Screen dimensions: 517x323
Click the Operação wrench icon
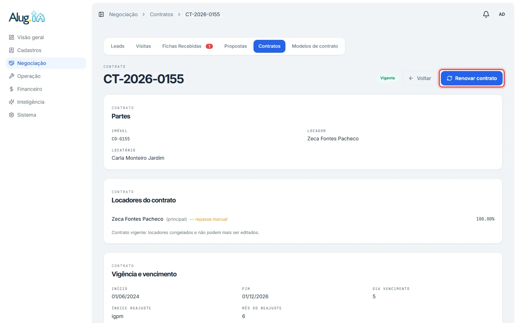pos(11,76)
